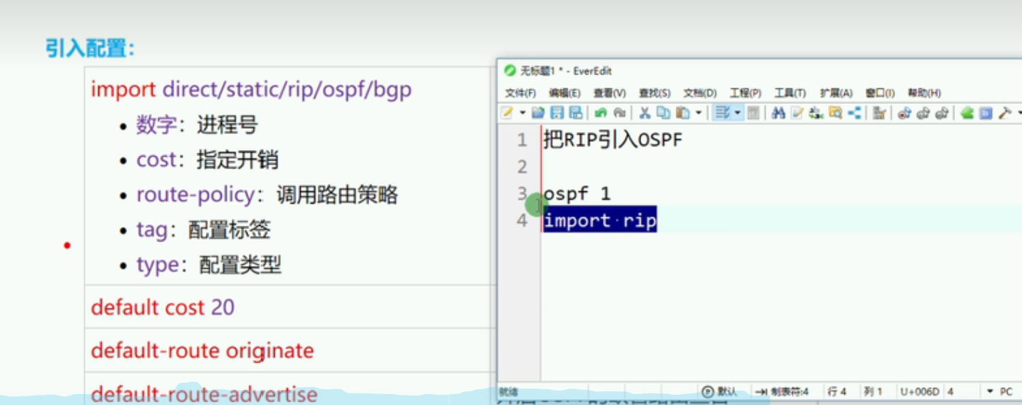Viewport: 1022px width, 405px height.
Task: Click the column mode icon next to wrap
Action: point(753,113)
